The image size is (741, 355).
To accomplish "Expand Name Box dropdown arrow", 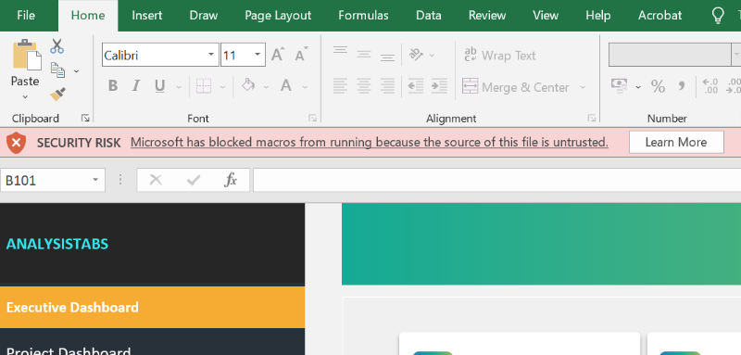I will 95,180.
